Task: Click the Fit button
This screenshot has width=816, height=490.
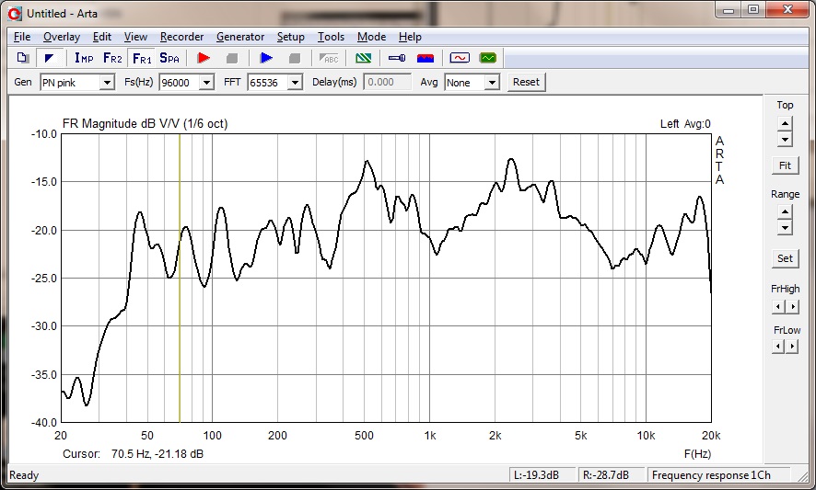Action: 785,165
